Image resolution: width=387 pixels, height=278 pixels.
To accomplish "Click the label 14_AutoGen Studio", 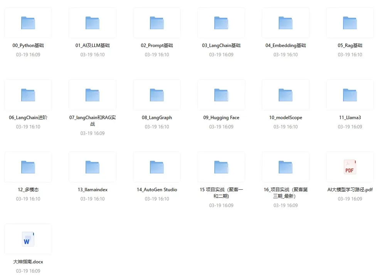I will pyautogui.click(x=157, y=190).
